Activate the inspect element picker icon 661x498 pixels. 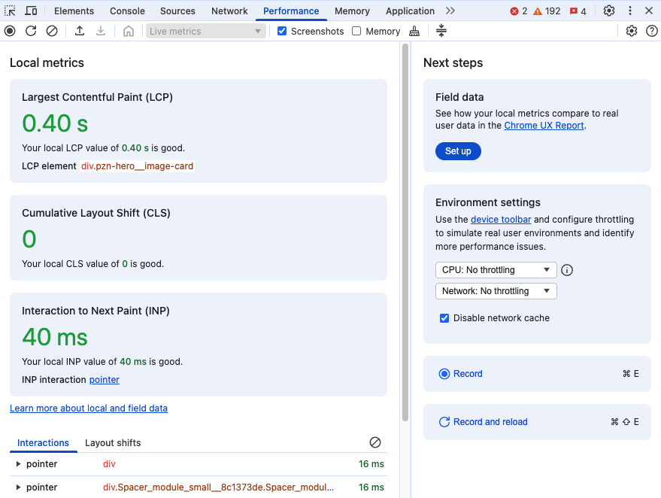coord(10,11)
